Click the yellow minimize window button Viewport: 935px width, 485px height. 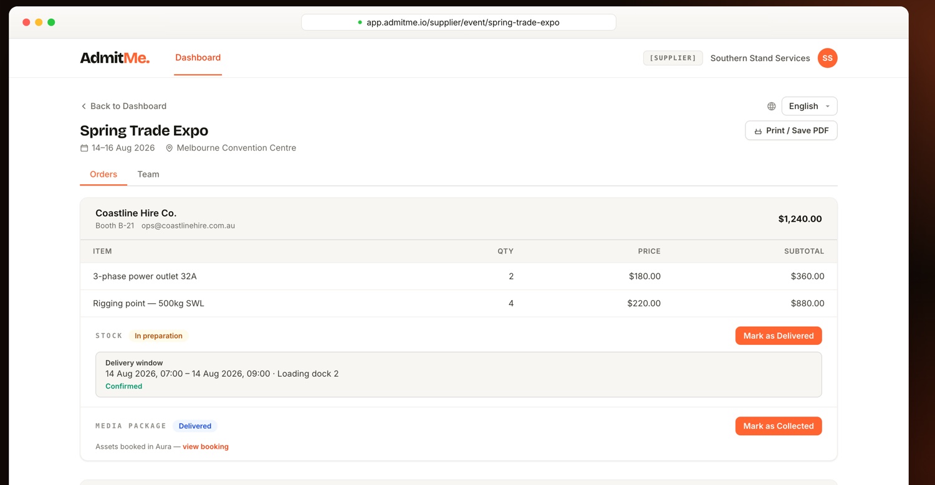click(x=39, y=22)
